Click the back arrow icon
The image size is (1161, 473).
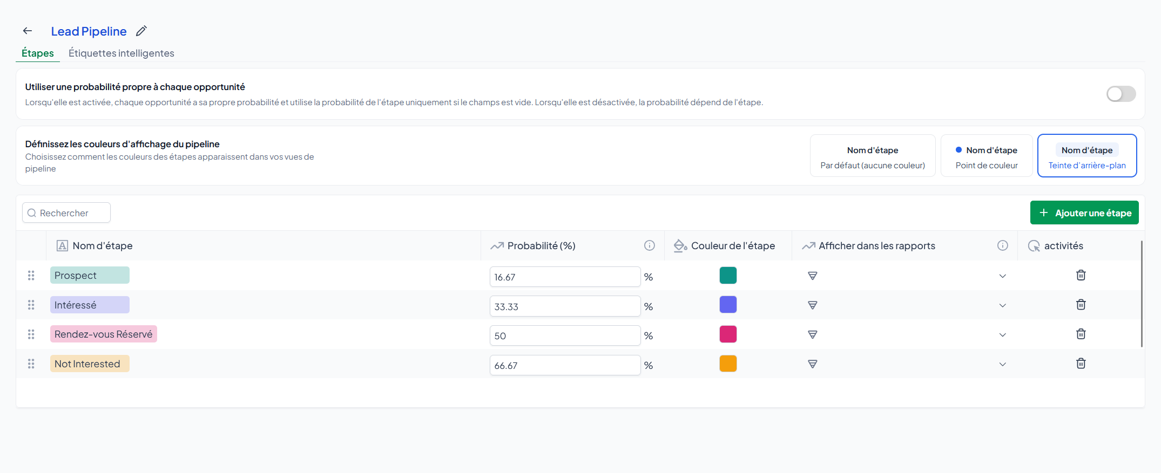[x=28, y=31]
